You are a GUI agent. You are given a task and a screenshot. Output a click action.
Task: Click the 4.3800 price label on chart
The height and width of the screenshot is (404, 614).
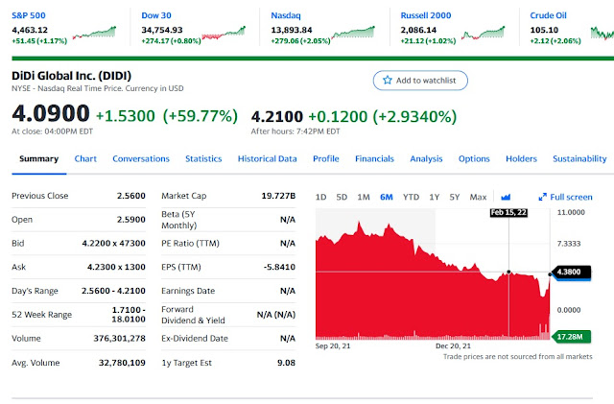pyautogui.click(x=570, y=272)
